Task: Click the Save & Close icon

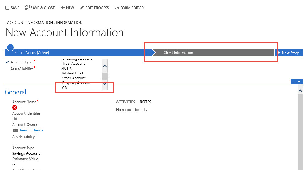Action: coord(27,8)
